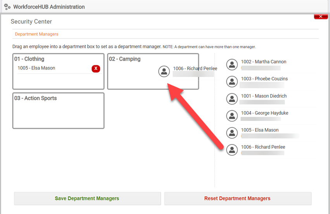Click 1006 - Richard Penlee label over Camping
The height and width of the screenshot is (214, 330).
pos(195,68)
